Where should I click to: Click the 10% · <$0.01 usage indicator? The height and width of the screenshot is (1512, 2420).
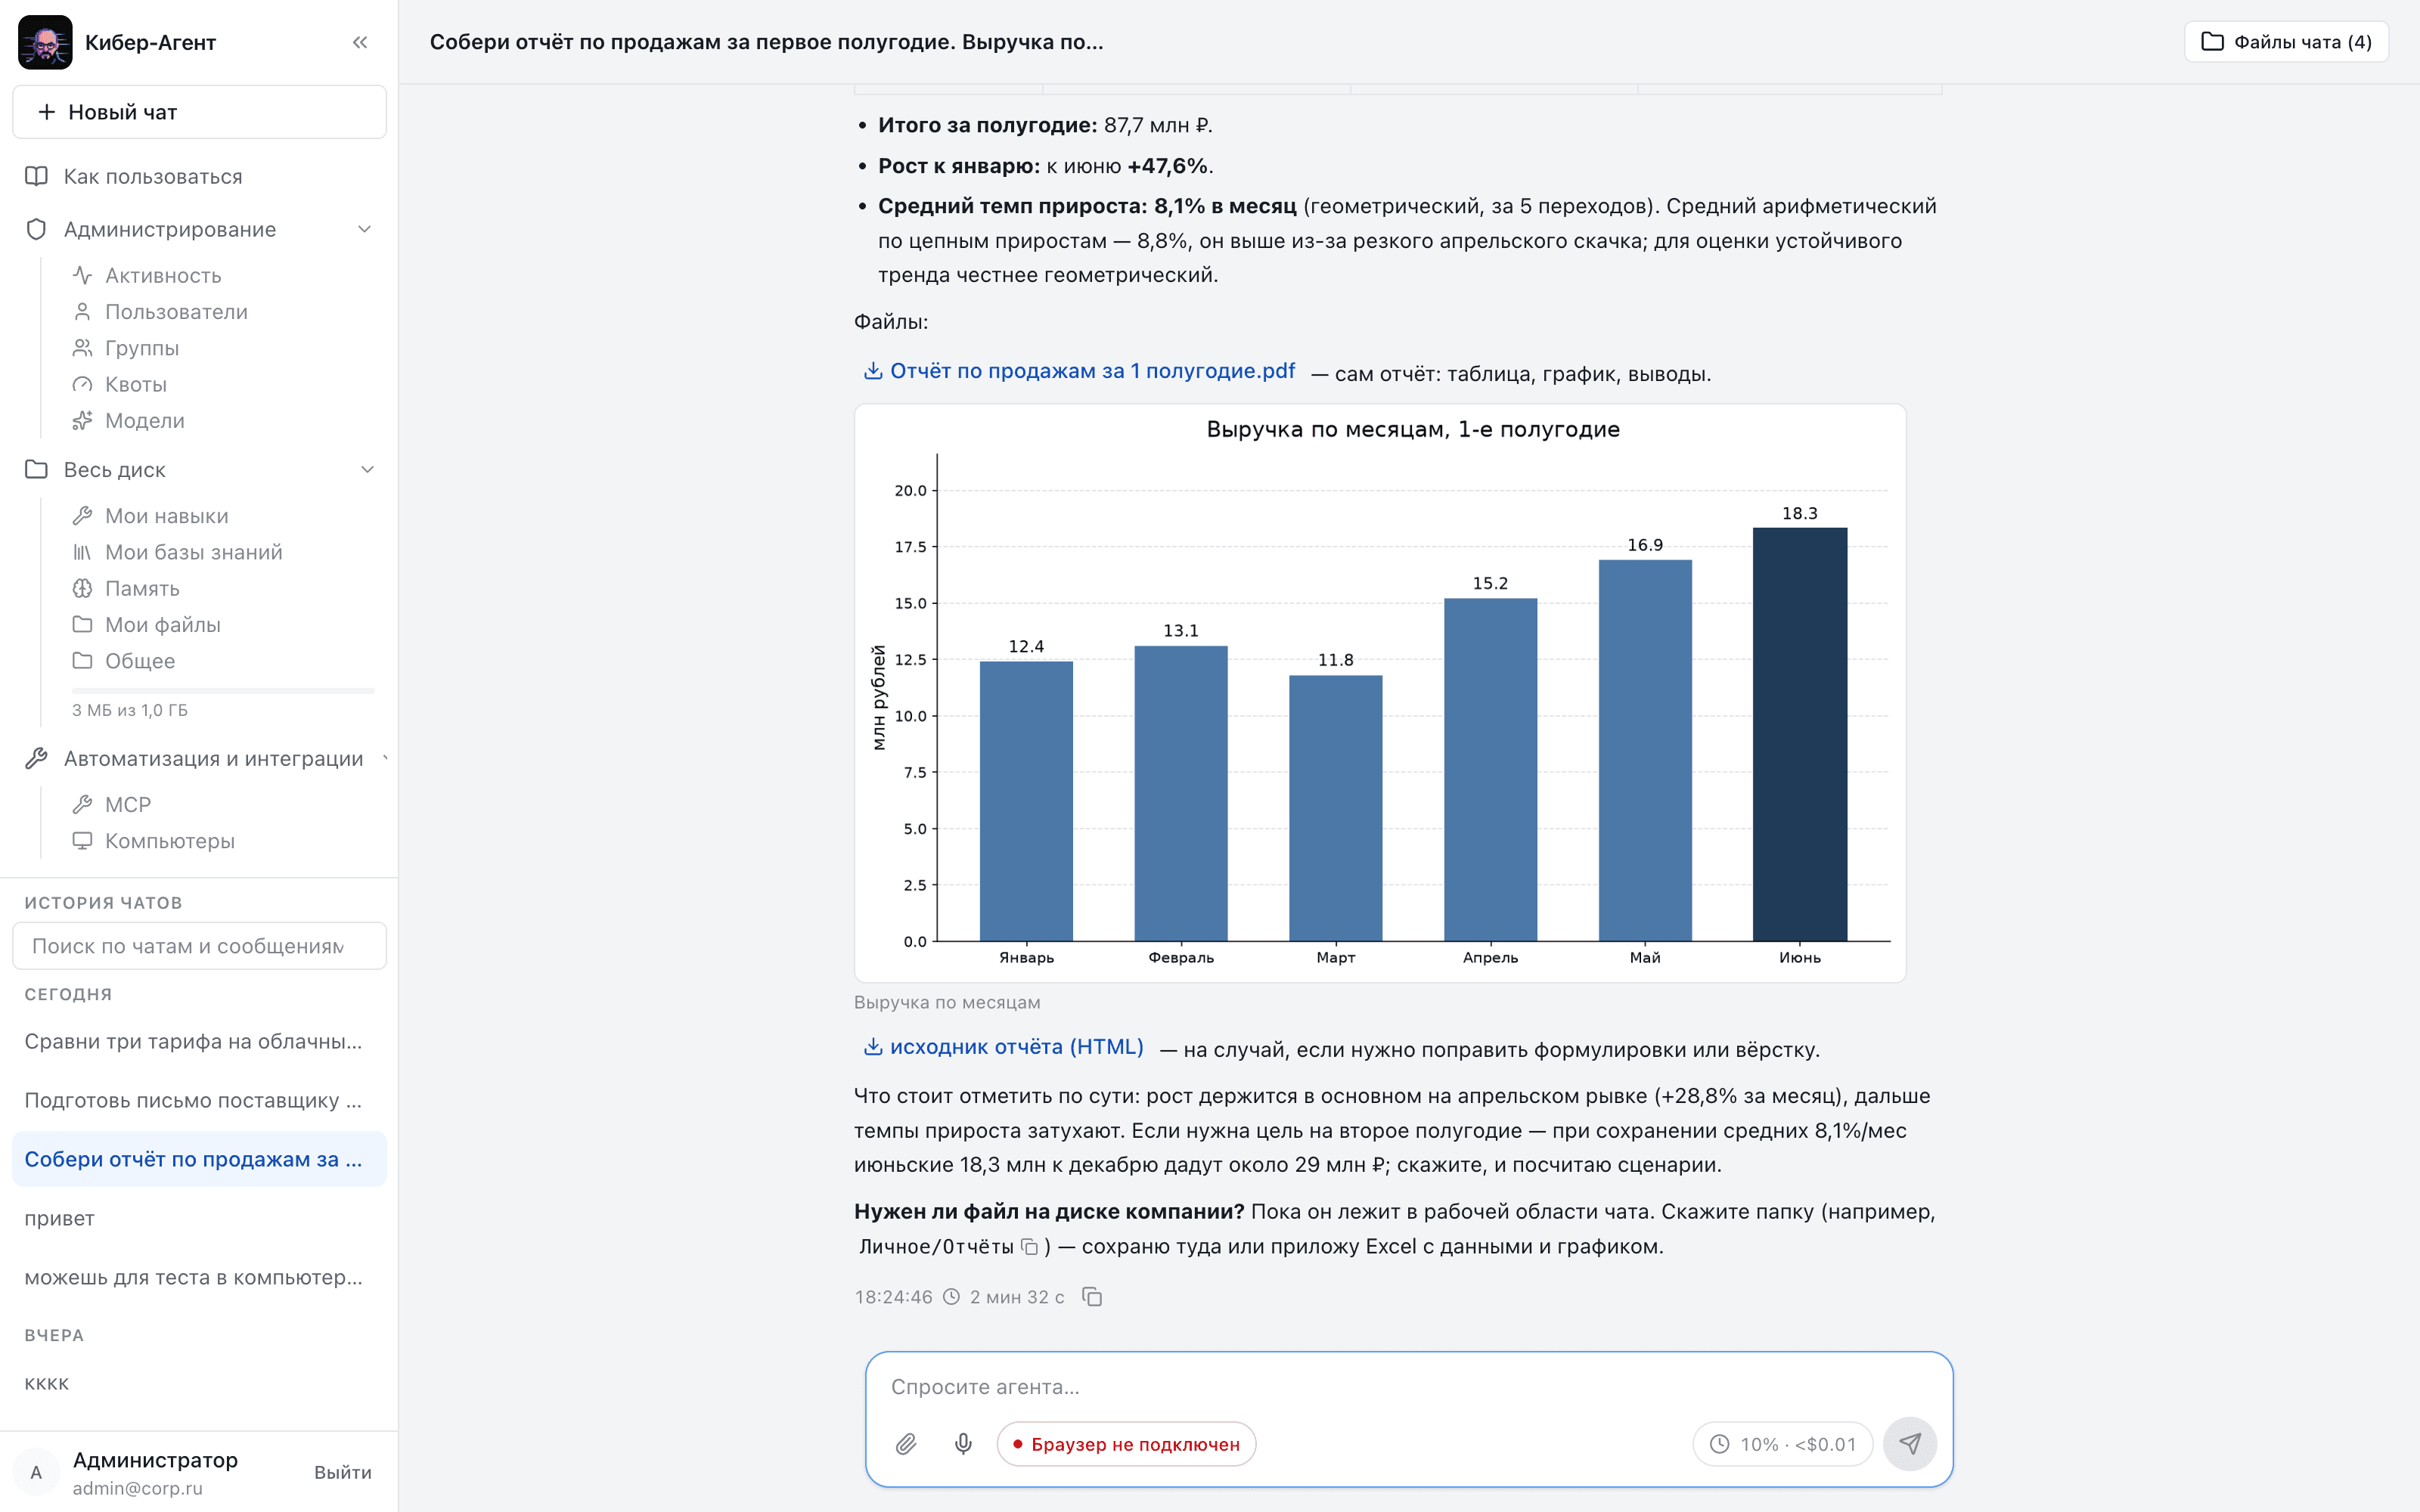(1783, 1444)
